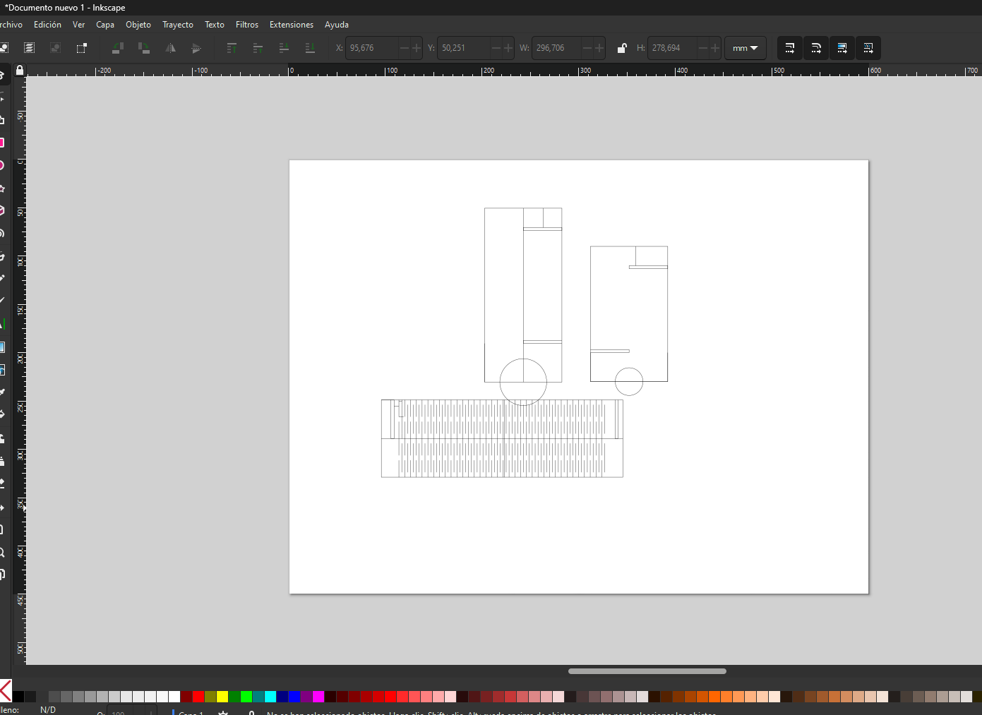The height and width of the screenshot is (715, 982).
Task: Increase the X position value
Action: pyautogui.click(x=416, y=48)
